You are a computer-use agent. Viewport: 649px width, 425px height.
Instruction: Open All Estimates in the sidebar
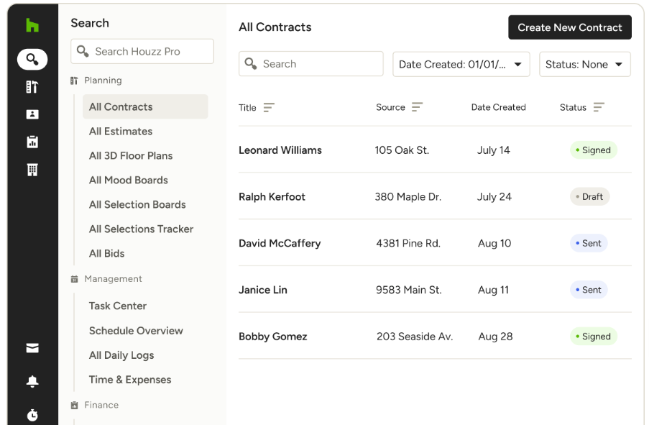point(121,131)
